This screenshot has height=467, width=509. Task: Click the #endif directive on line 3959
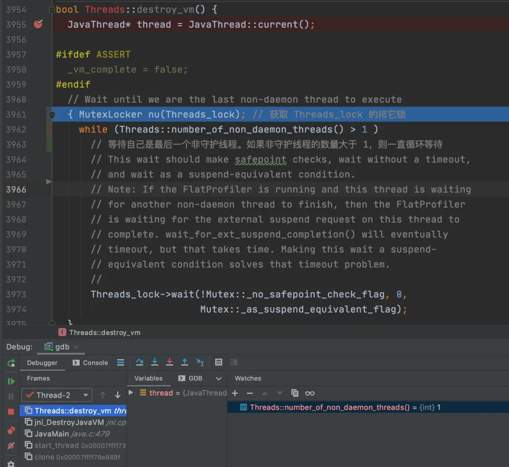(x=73, y=84)
